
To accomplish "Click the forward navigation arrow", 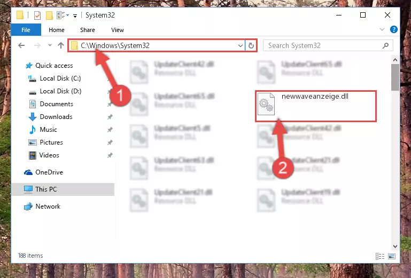I will pos(37,45).
